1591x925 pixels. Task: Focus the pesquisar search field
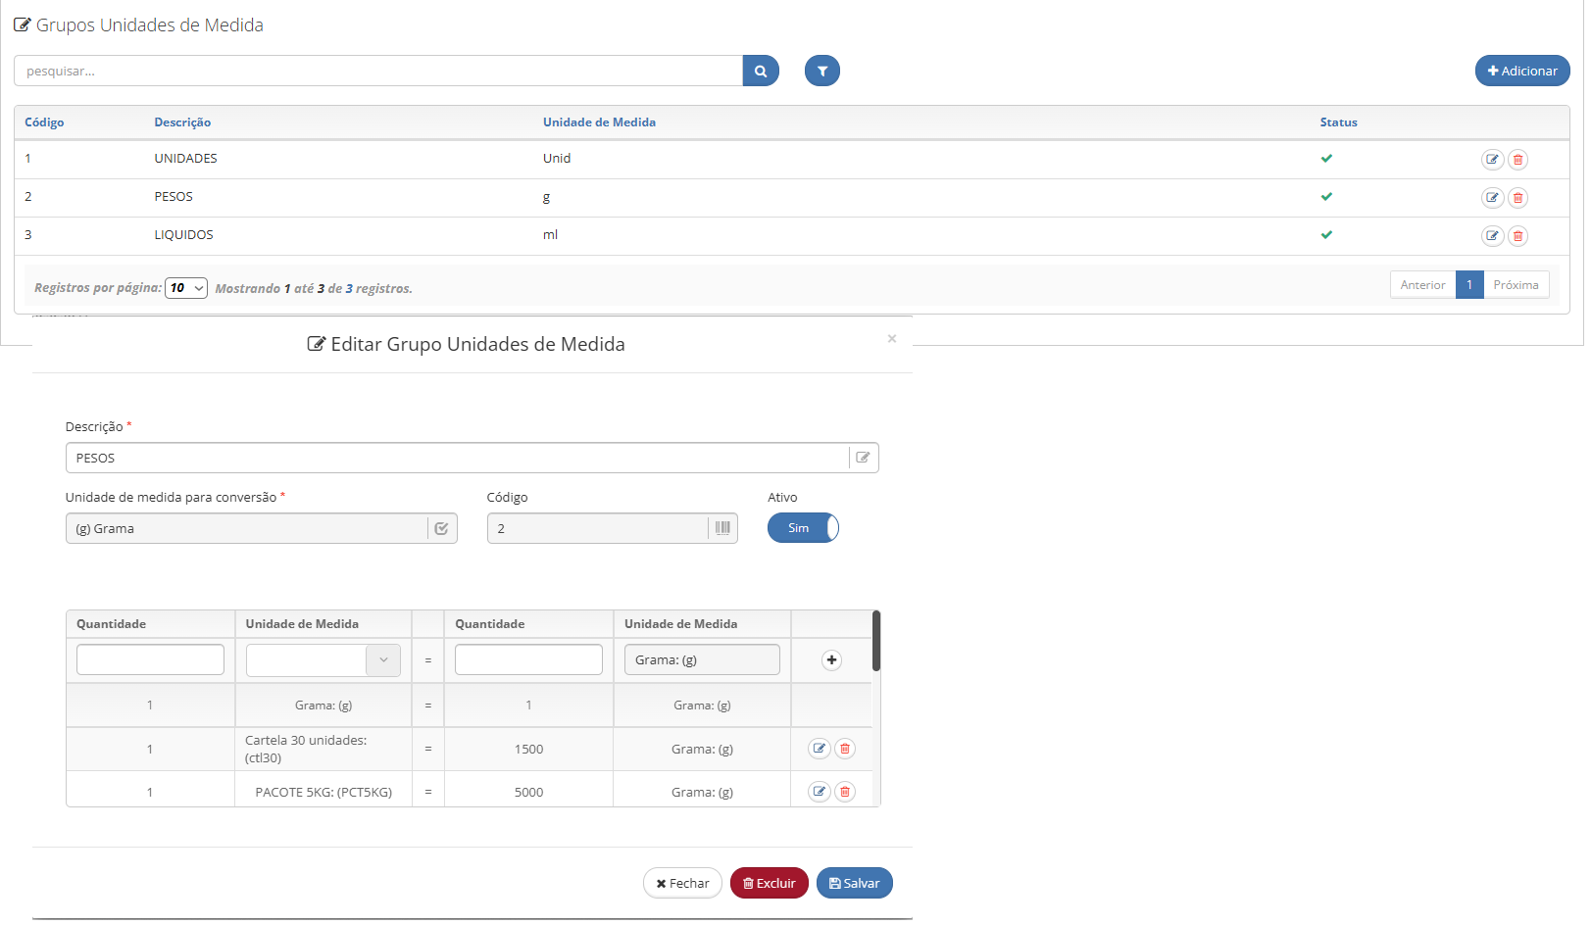(378, 71)
